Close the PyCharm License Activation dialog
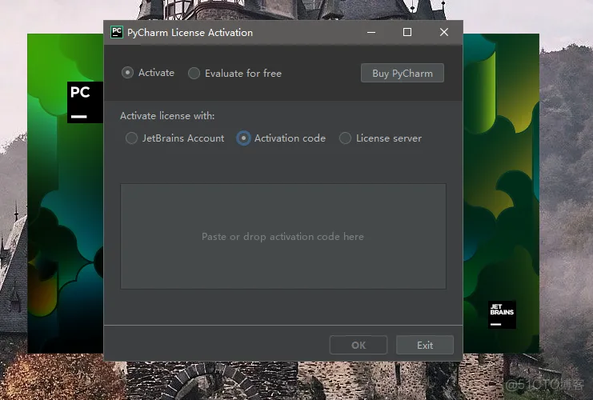Screen dimensions: 593x400 tap(444, 32)
